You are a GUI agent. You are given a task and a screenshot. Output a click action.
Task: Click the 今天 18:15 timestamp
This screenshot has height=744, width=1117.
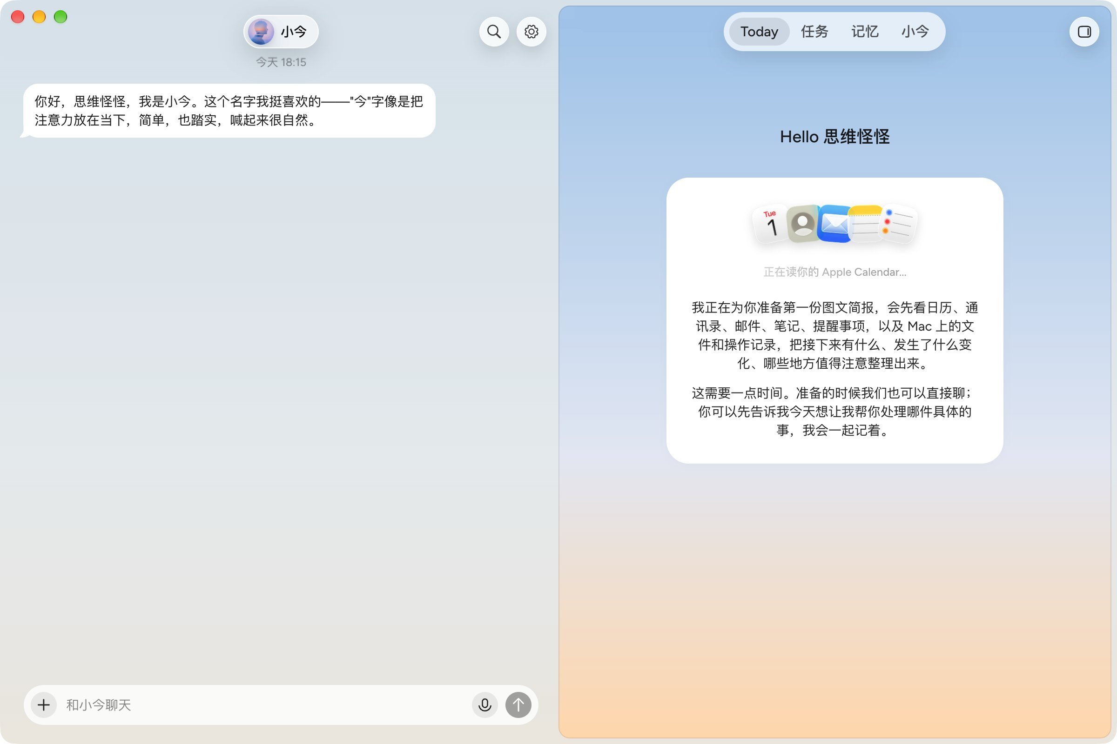[281, 62]
